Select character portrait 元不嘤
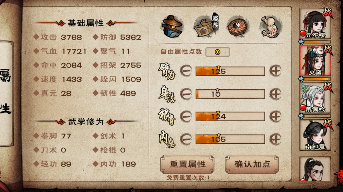Viewport: 343px width, 192px height. tap(315, 23)
